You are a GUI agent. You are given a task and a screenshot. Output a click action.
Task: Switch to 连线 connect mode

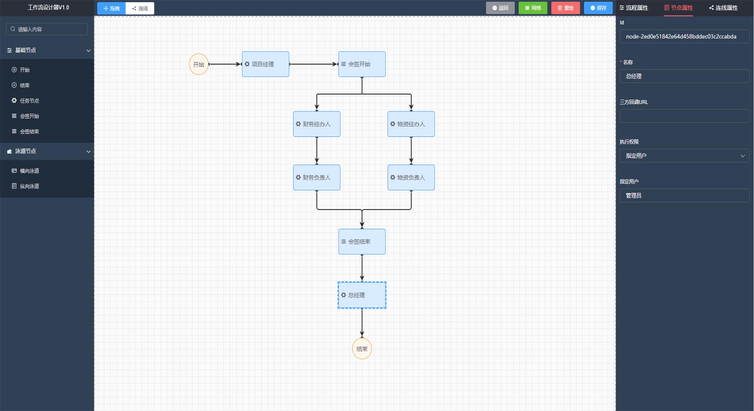click(x=140, y=8)
